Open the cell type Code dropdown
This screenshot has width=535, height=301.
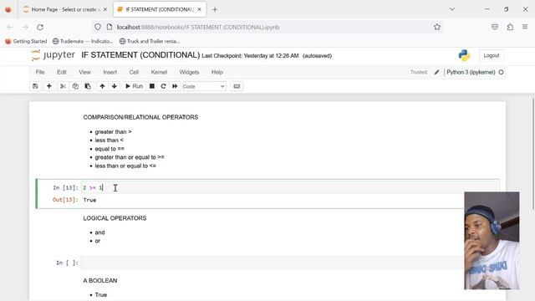[204, 87]
